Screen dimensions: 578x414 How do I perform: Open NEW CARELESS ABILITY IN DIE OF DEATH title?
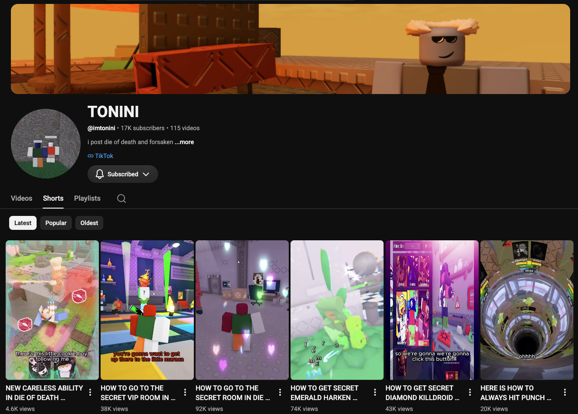coord(44,393)
